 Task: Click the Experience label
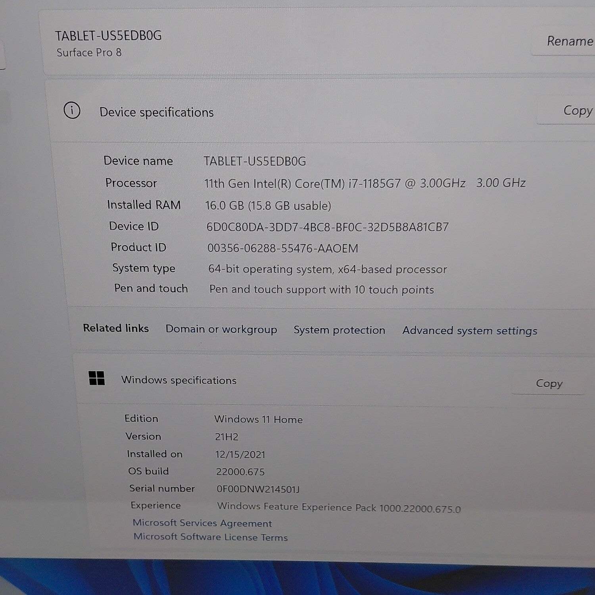(x=155, y=505)
